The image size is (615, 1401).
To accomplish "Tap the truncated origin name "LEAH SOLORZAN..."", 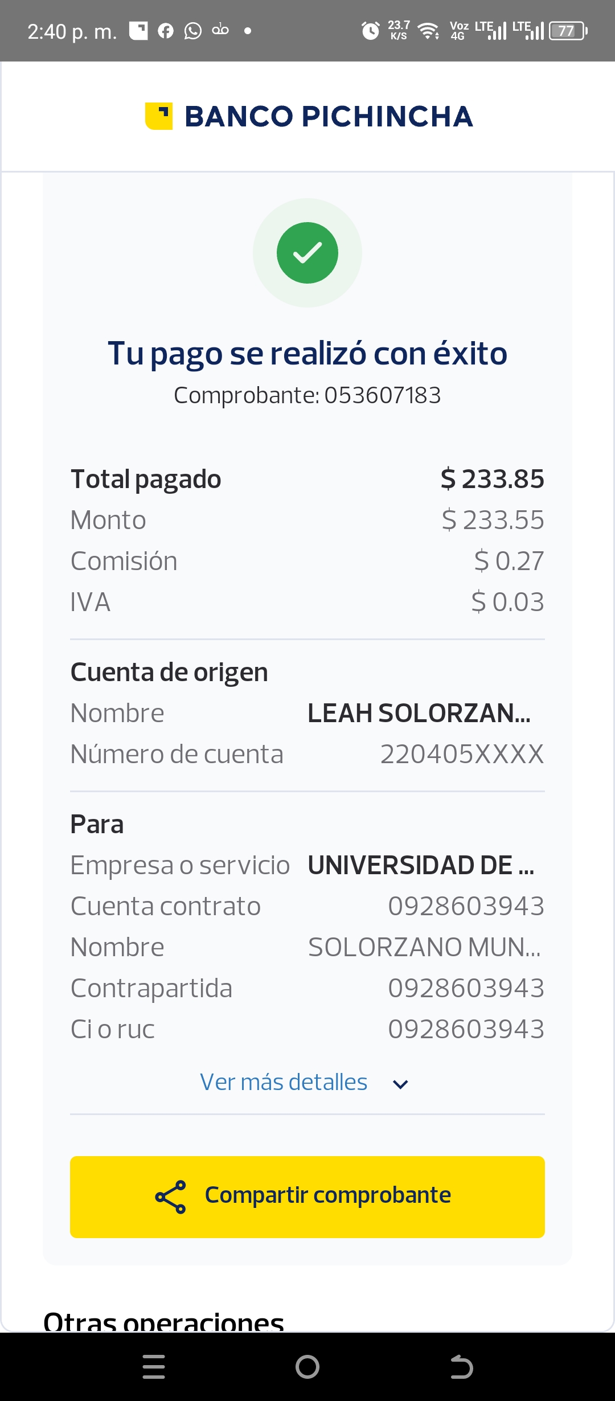I will [x=419, y=713].
